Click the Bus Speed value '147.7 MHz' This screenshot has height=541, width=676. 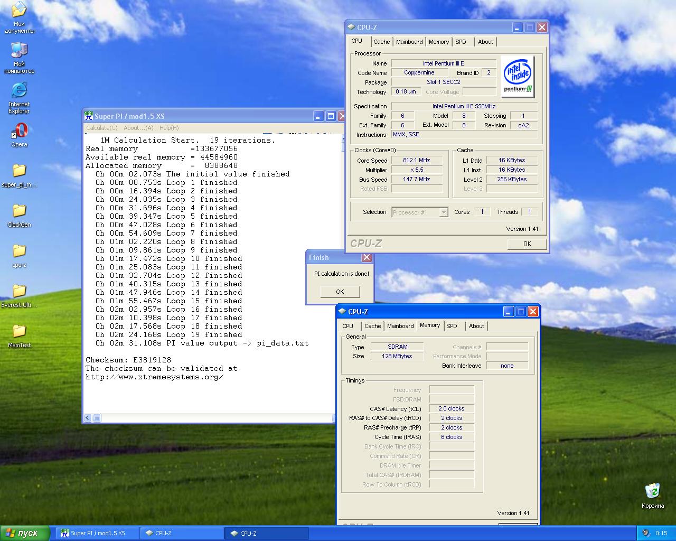pos(417,180)
